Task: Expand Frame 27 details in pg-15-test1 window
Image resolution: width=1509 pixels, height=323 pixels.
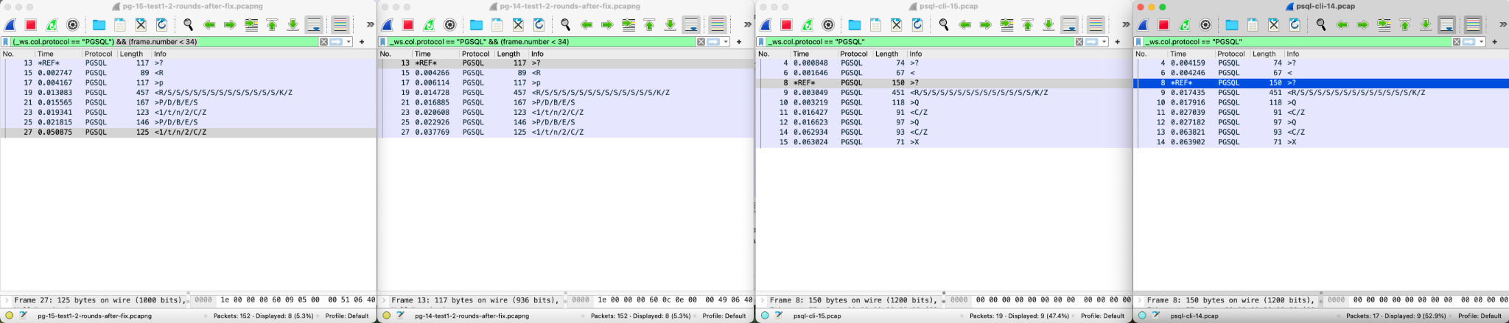Action: (7, 300)
